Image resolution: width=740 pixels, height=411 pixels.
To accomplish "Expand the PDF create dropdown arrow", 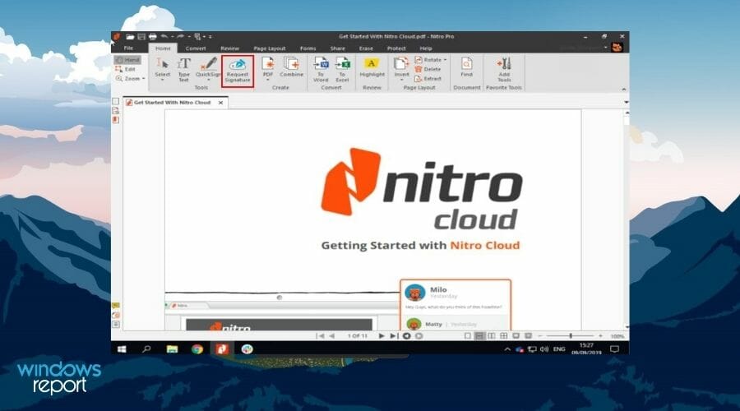I will [267, 81].
